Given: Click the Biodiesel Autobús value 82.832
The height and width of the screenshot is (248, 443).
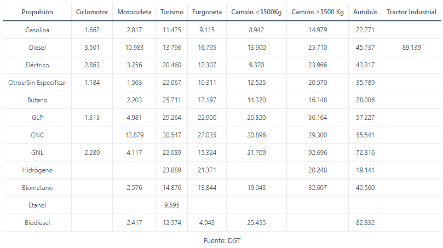Looking at the screenshot, I should point(365,223).
